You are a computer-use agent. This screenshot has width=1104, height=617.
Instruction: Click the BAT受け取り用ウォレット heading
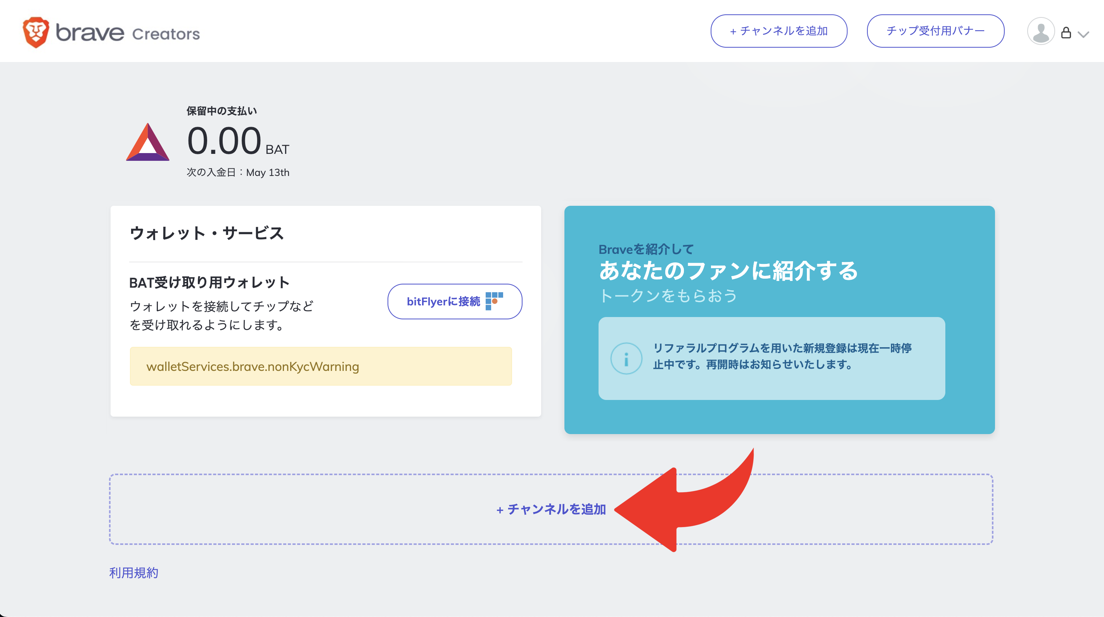[209, 282]
